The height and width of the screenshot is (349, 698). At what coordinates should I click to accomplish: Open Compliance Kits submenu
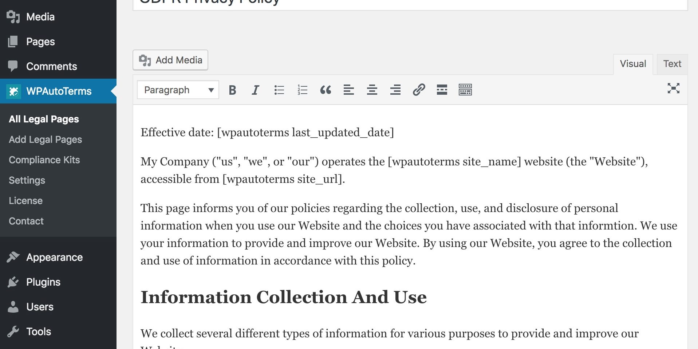tap(44, 160)
